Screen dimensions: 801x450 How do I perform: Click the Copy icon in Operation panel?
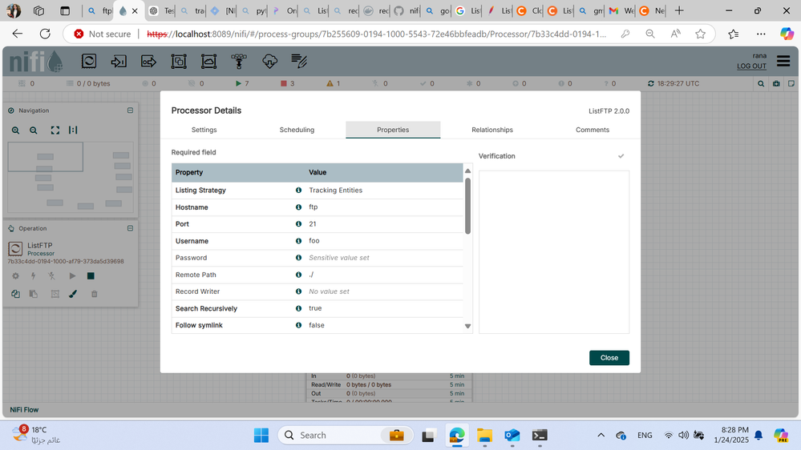[x=16, y=294]
